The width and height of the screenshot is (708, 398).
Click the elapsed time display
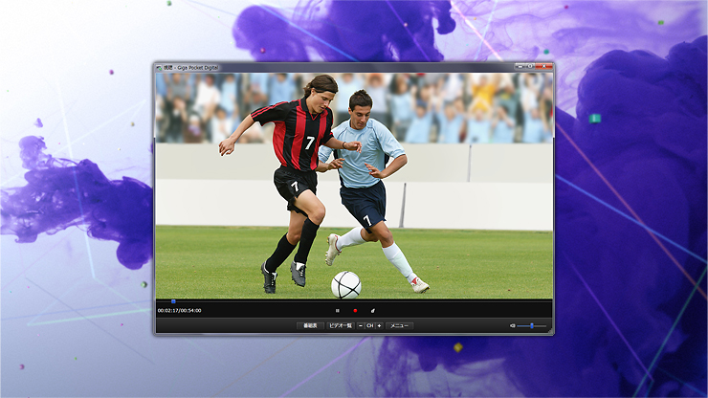coord(180,311)
